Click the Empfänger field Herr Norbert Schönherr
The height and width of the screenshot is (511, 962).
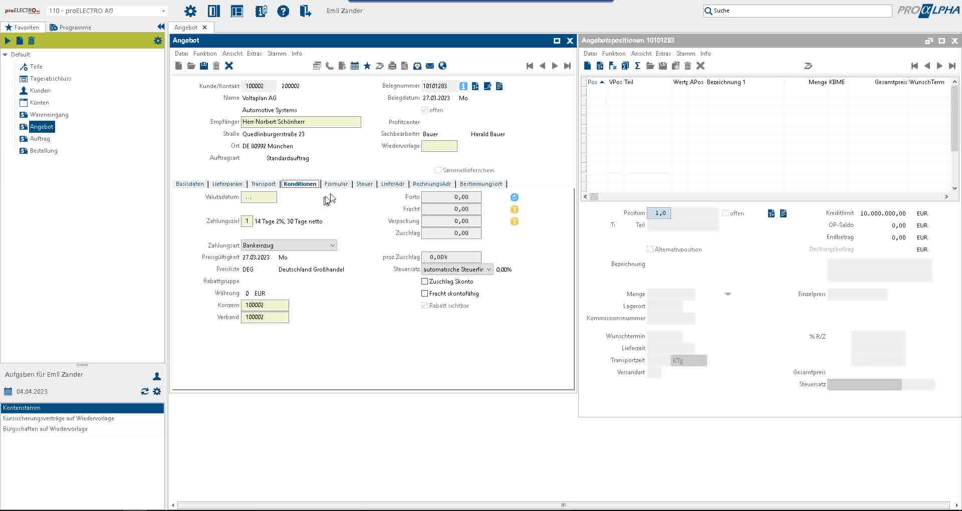coord(301,122)
